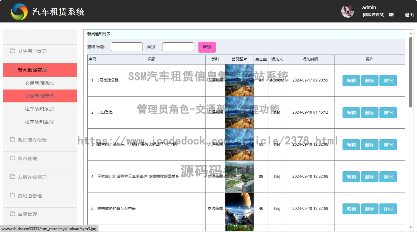Open thumbnail image of 上山登高 row

(239, 112)
